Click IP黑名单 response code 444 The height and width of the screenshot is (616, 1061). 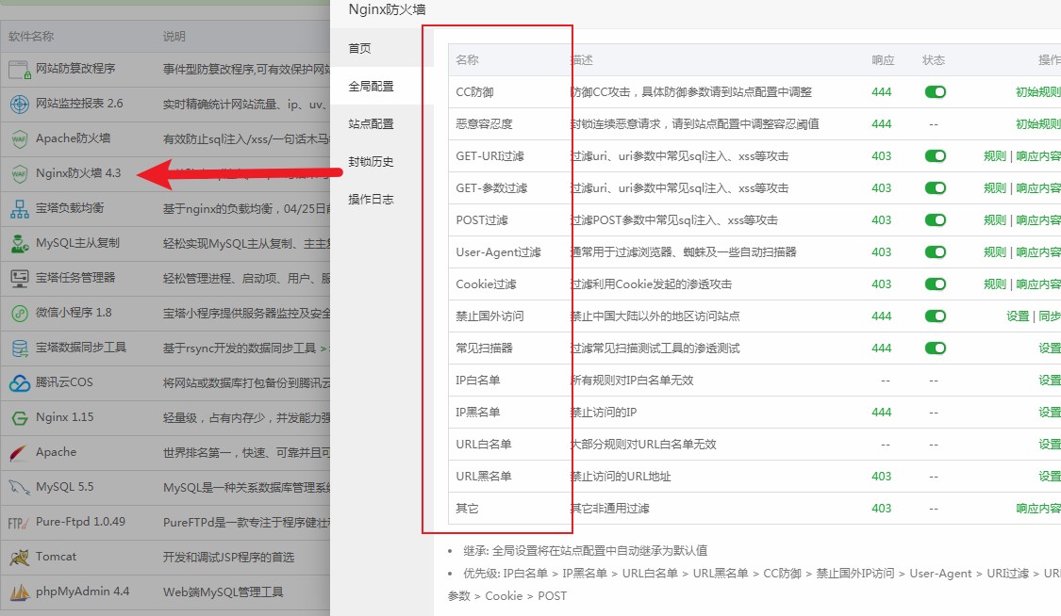pyautogui.click(x=882, y=412)
